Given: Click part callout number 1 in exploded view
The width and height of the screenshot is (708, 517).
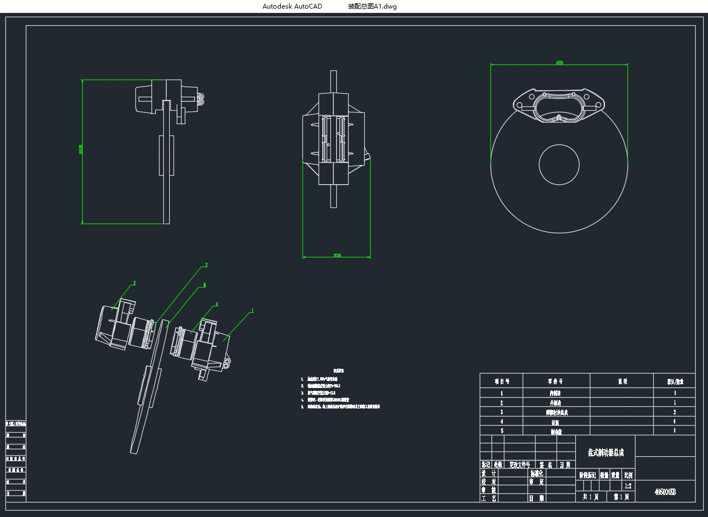Looking at the screenshot, I should [x=252, y=311].
